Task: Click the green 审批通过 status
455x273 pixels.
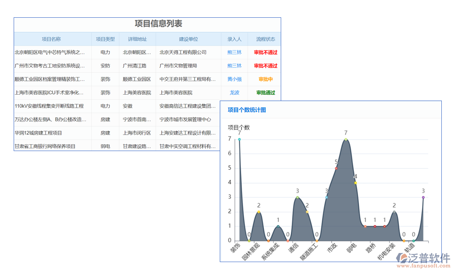Action: [x=265, y=93]
